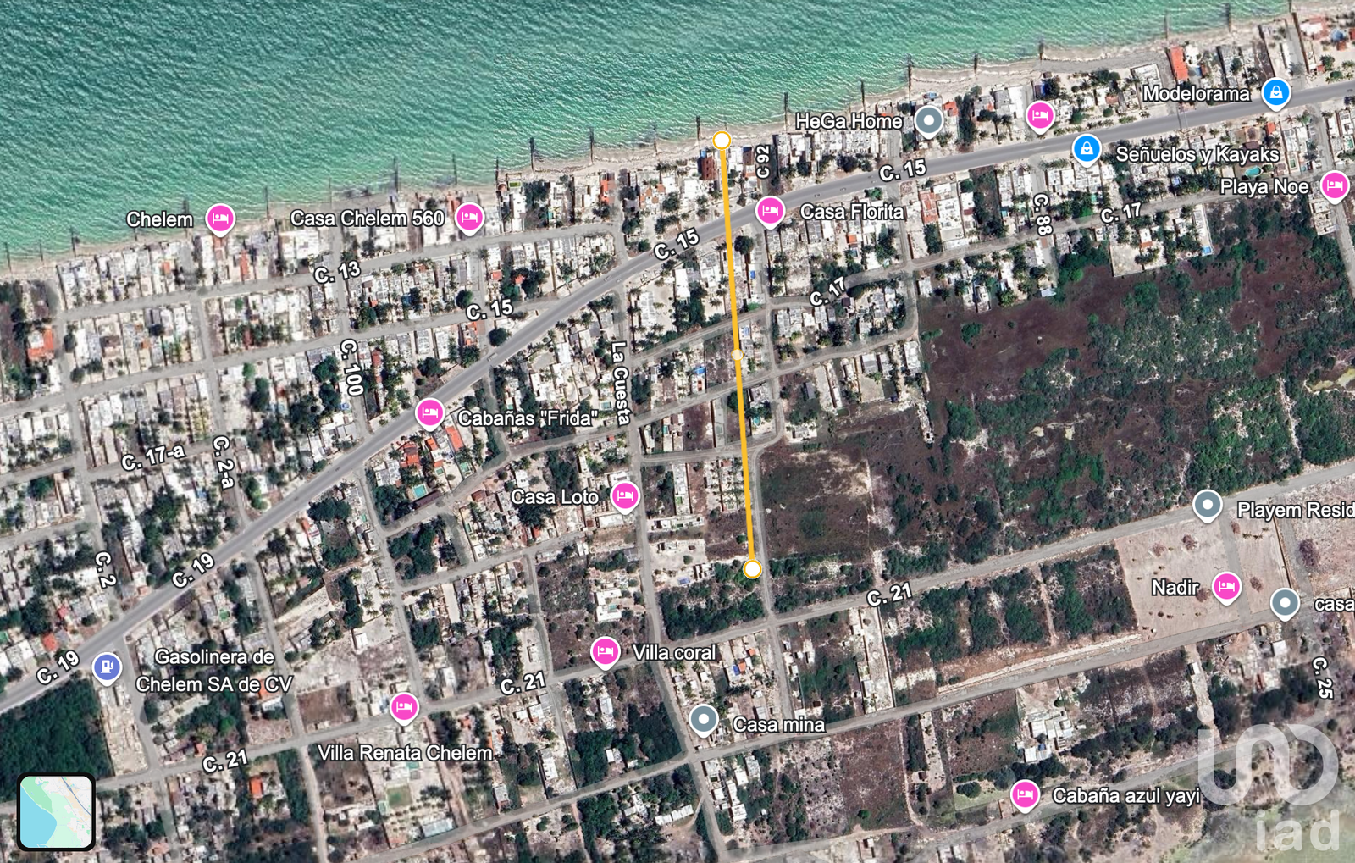Select the Villa coral lodging icon

tap(607, 652)
